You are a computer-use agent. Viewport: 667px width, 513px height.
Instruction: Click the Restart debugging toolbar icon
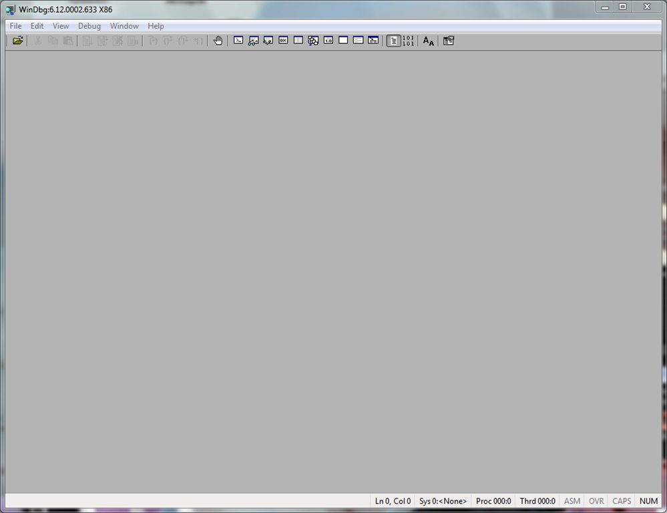[103, 41]
